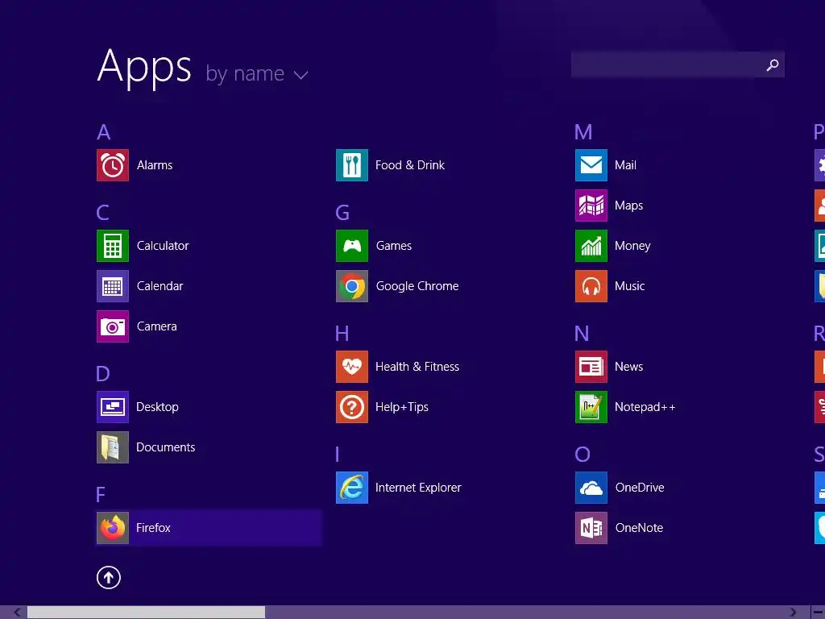Click the horizontal scrollbar thumb

pos(147,613)
